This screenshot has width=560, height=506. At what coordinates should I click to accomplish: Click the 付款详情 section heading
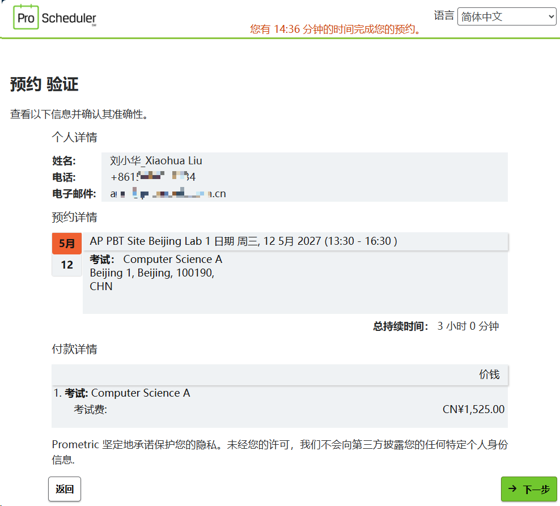[74, 349]
